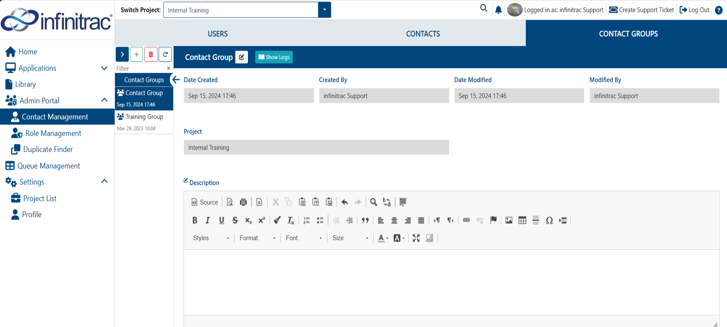Open the notifications bell

[498, 10]
